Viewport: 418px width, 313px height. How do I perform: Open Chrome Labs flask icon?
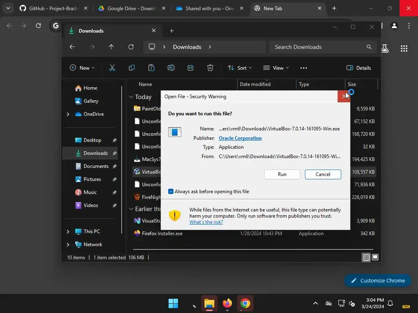point(385,48)
